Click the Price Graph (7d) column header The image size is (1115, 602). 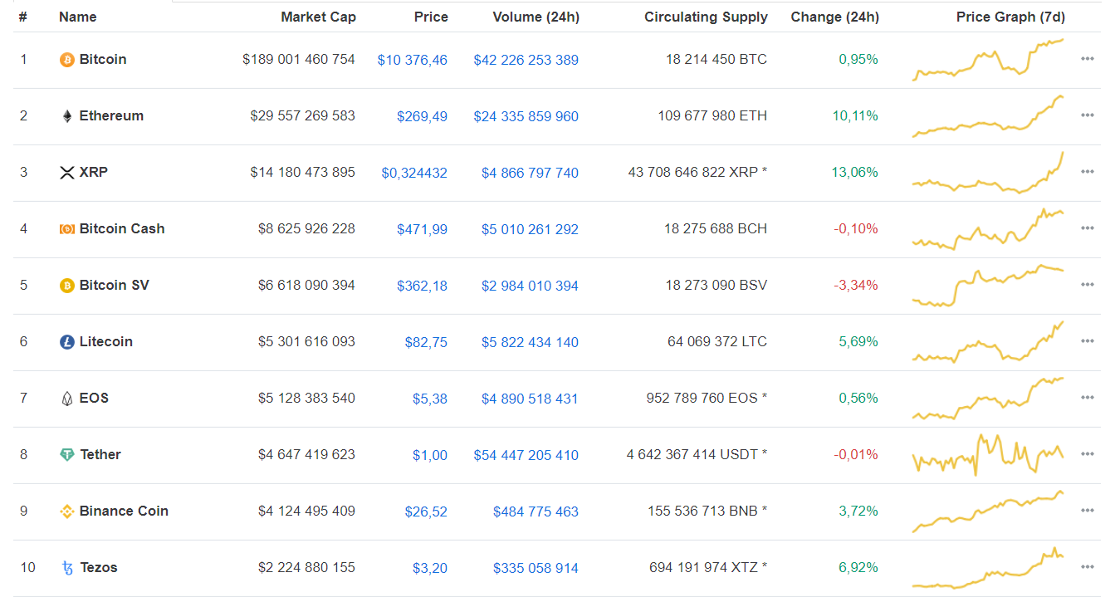tap(1010, 17)
